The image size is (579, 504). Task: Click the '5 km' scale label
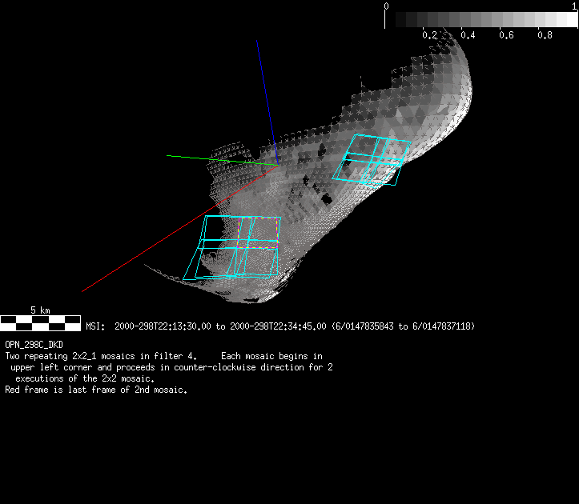[x=40, y=310]
